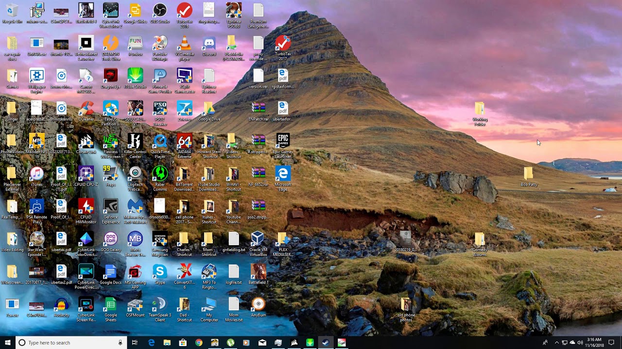The image size is (622, 349).
Task: Select the Working Folder on desktop
Action: coord(480,113)
